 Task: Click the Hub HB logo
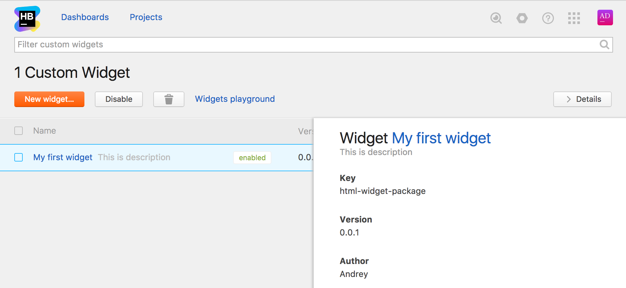[x=27, y=19]
